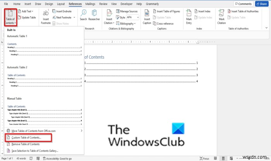Switch to the View tab

click(x=114, y=4)
